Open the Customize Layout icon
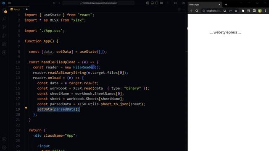The height and width of the screenshot is (151, 269). tap(161, 3)
